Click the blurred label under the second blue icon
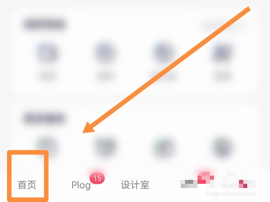The image size is (270, 202). [x=105, y=76]
